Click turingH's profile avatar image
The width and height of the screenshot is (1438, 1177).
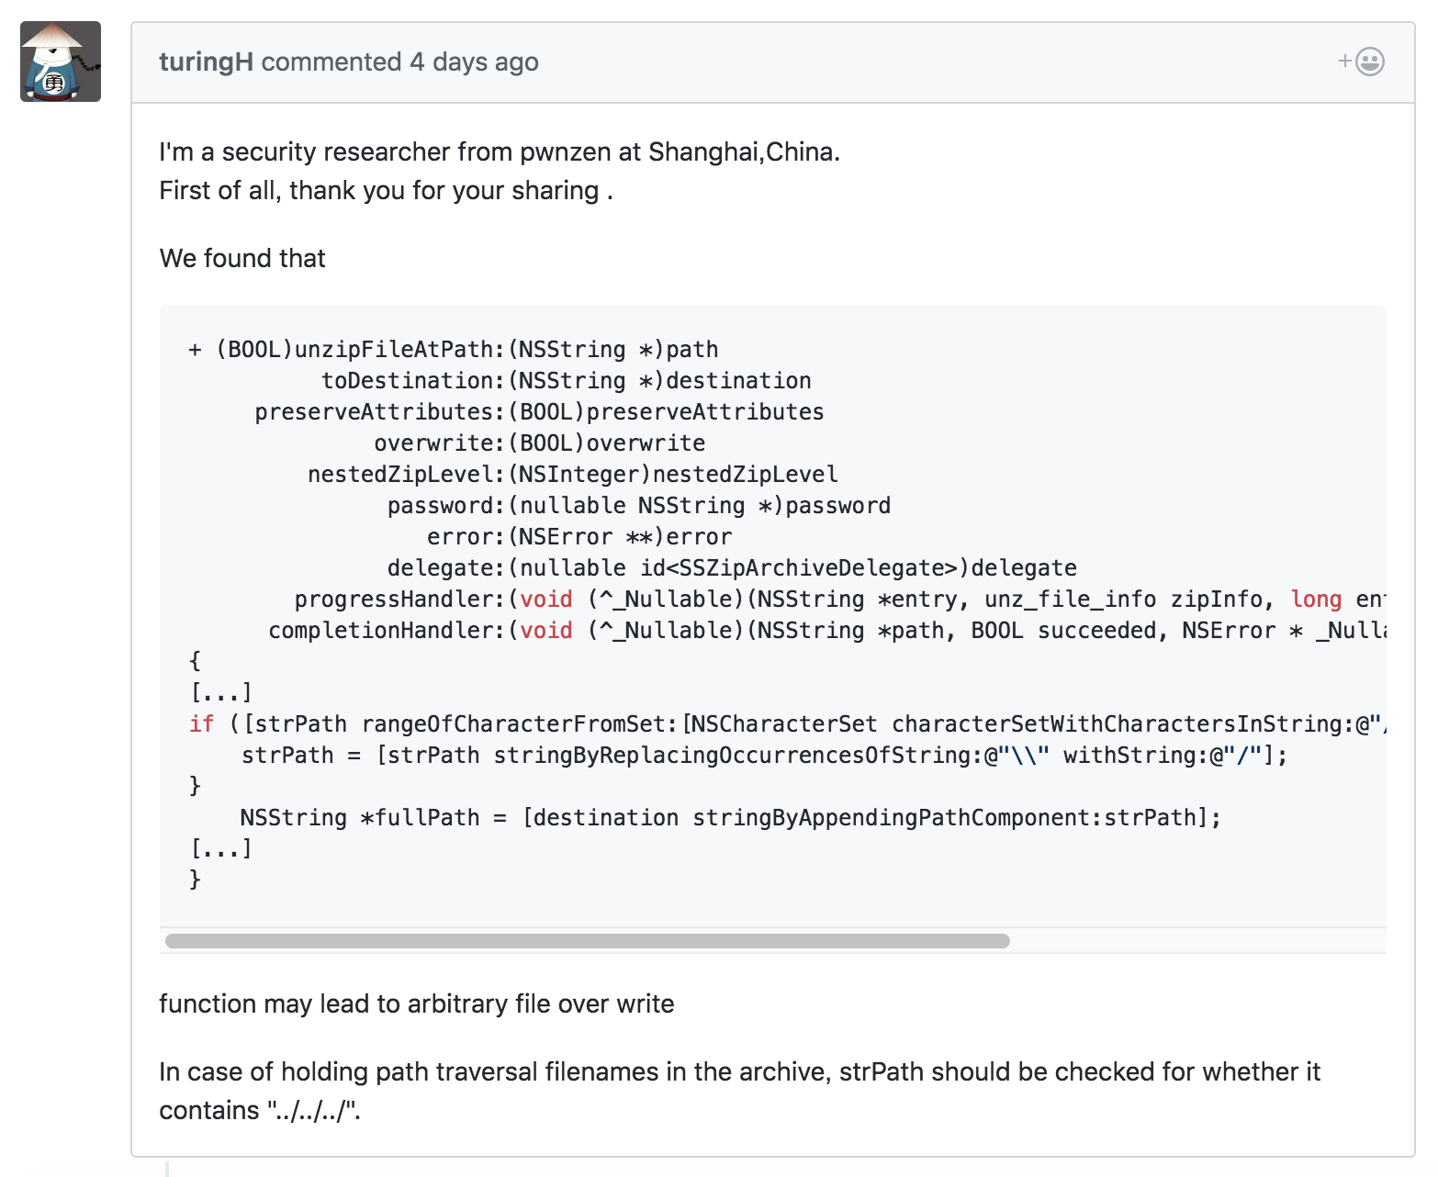coord(61,62)
